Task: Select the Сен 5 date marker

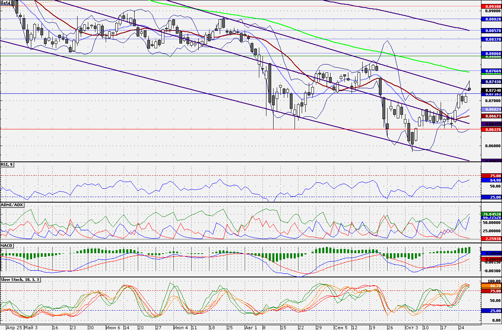Action: tap(340, 328)
